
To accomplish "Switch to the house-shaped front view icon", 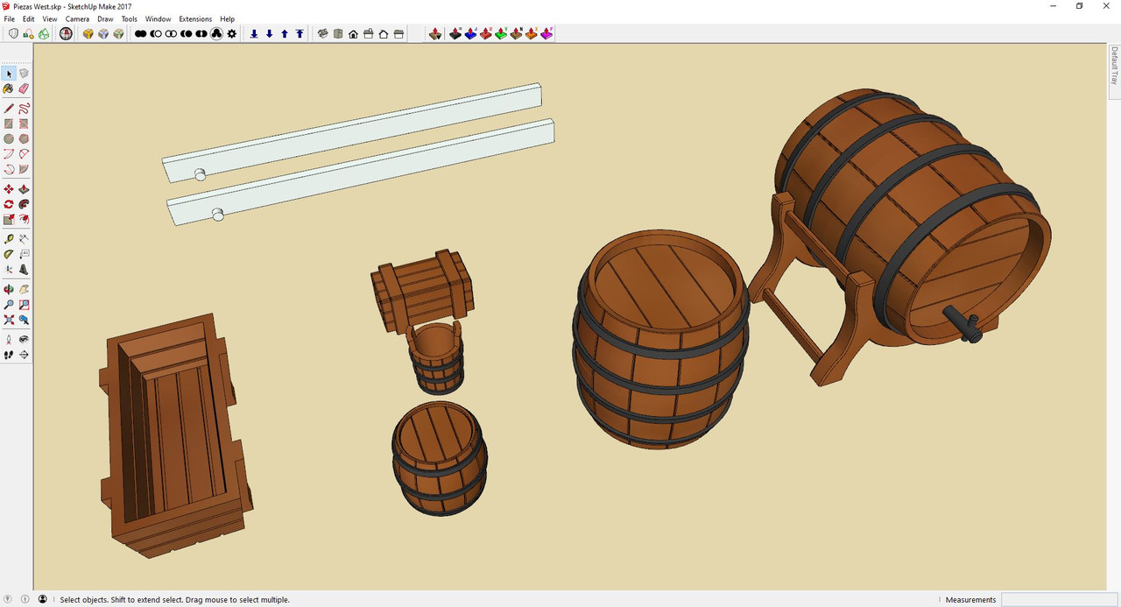I will (353, 34).
